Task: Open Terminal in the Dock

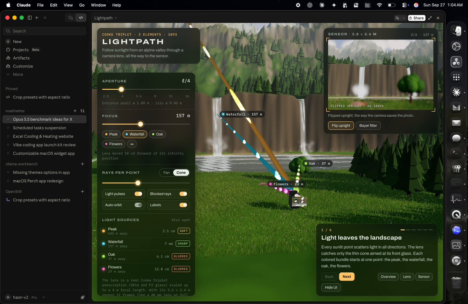Action: [456, 153]
